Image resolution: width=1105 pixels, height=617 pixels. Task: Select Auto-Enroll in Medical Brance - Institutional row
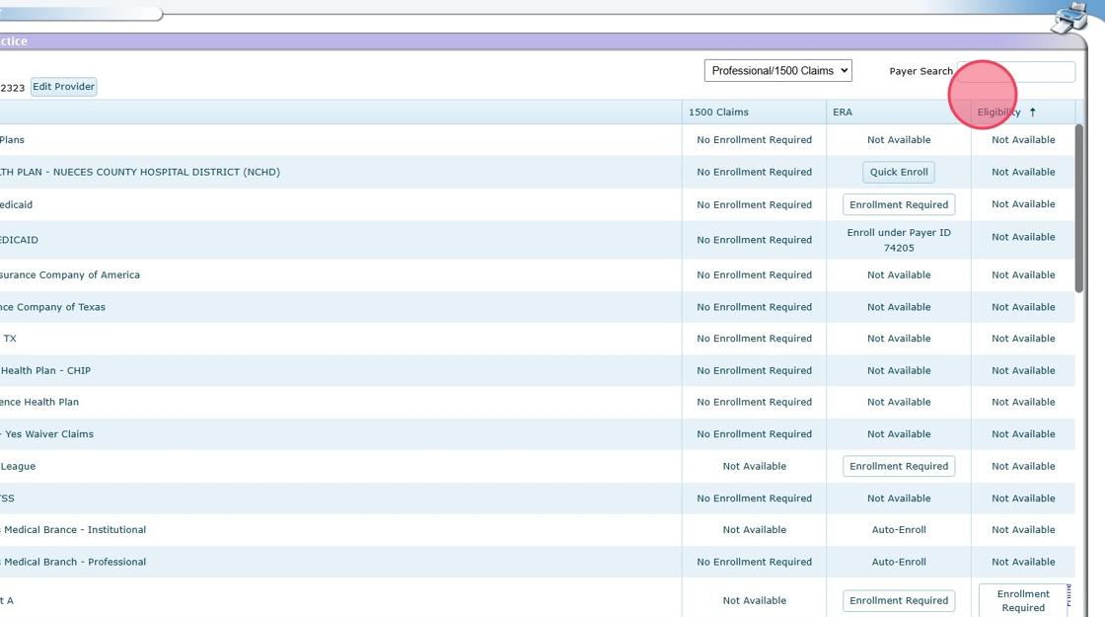point(899,529)
